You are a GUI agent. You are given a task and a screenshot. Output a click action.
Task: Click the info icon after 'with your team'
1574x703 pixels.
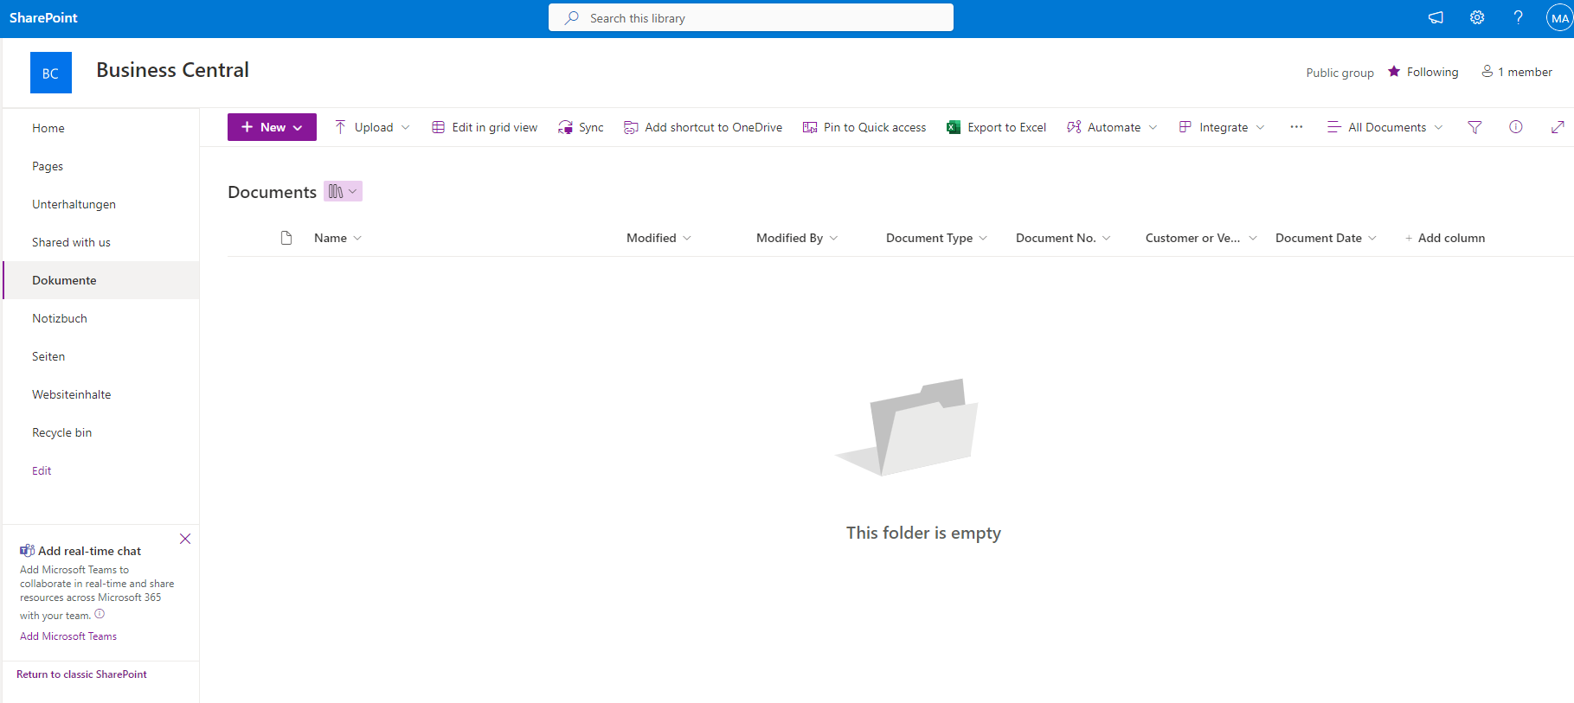[x=100, y=614]
